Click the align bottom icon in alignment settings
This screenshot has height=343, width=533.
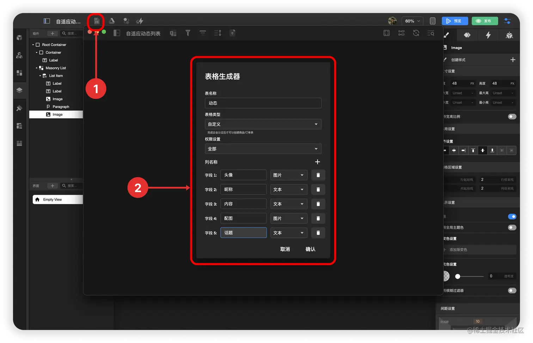(492, 151)
